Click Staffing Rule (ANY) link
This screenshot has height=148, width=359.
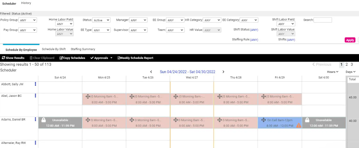tap(254, 40)
